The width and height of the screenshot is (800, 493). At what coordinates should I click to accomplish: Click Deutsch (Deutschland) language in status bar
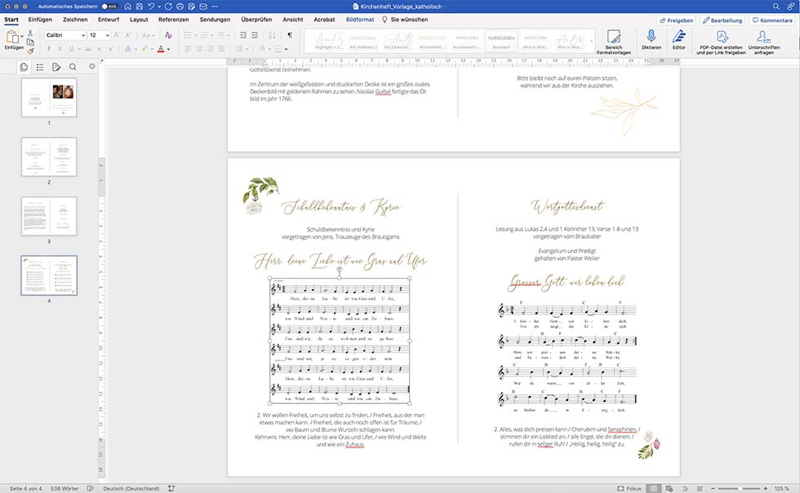tap(131, 488)
